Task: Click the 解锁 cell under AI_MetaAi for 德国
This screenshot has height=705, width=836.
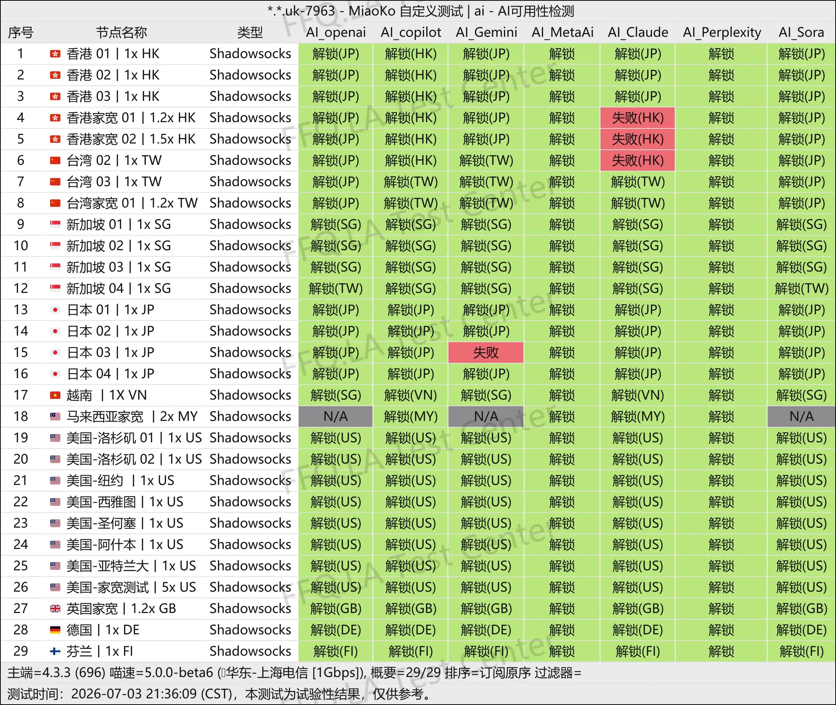Action: coord(562,630)
